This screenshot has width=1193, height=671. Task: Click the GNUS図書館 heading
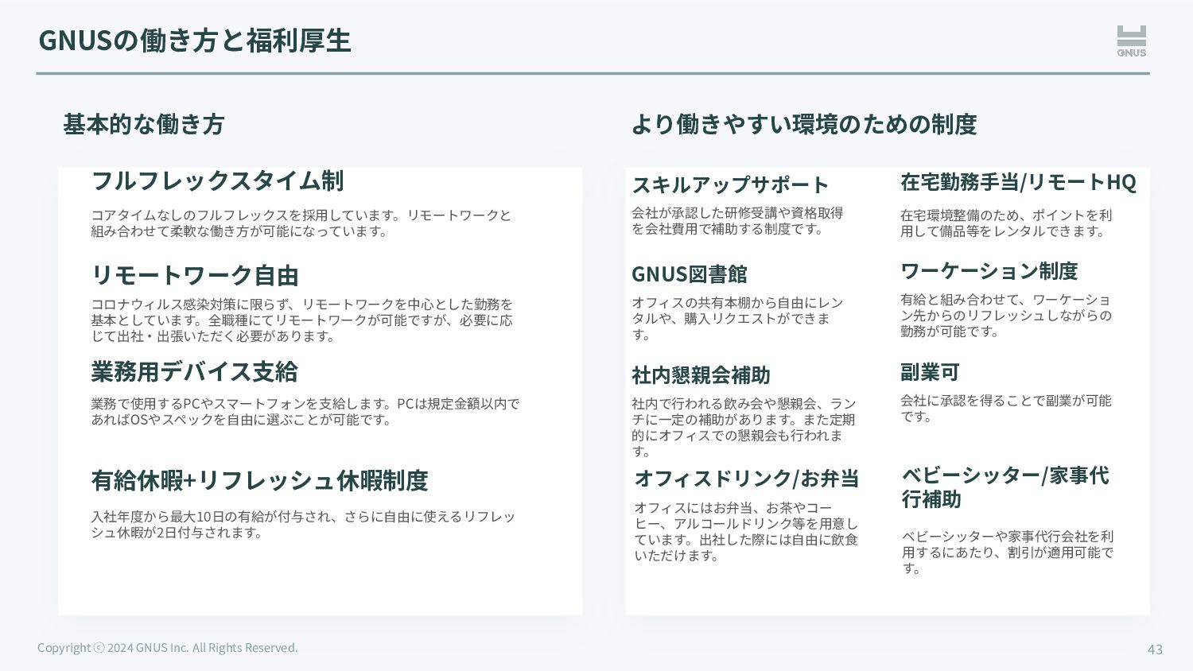point(690,274)
